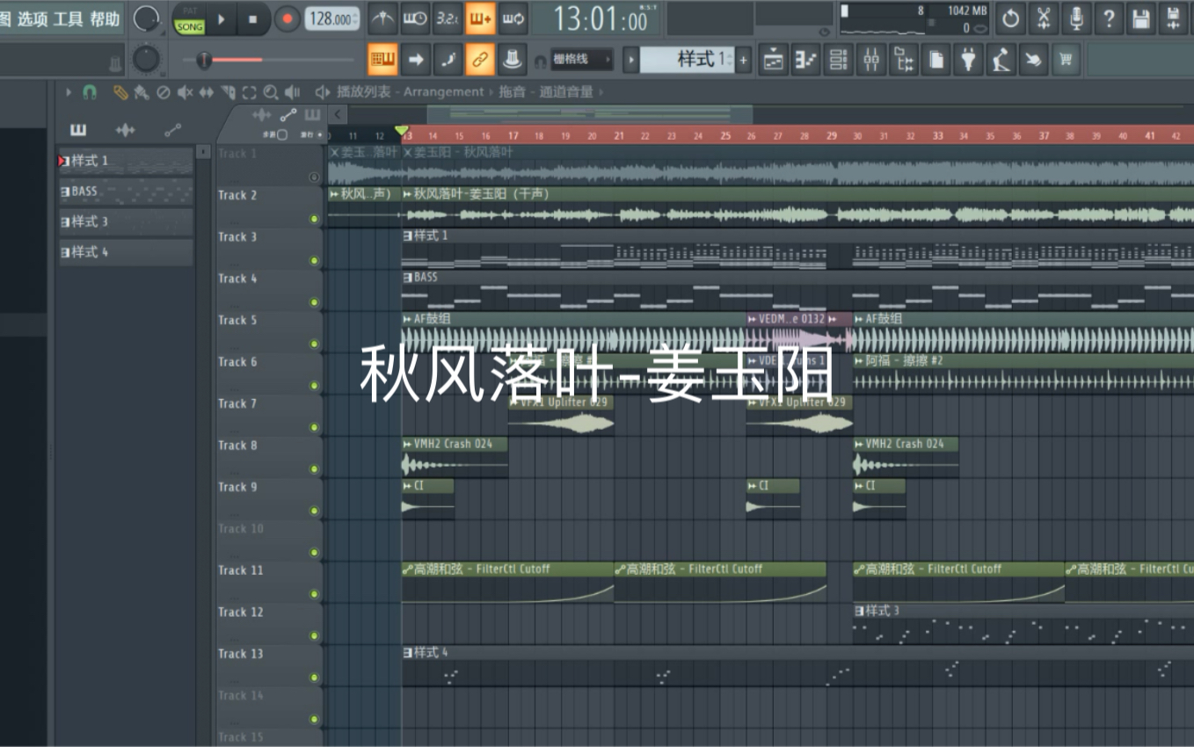1194x747 pixels.
Task: Open the playlist view
Action: click(x=774, y=59)
